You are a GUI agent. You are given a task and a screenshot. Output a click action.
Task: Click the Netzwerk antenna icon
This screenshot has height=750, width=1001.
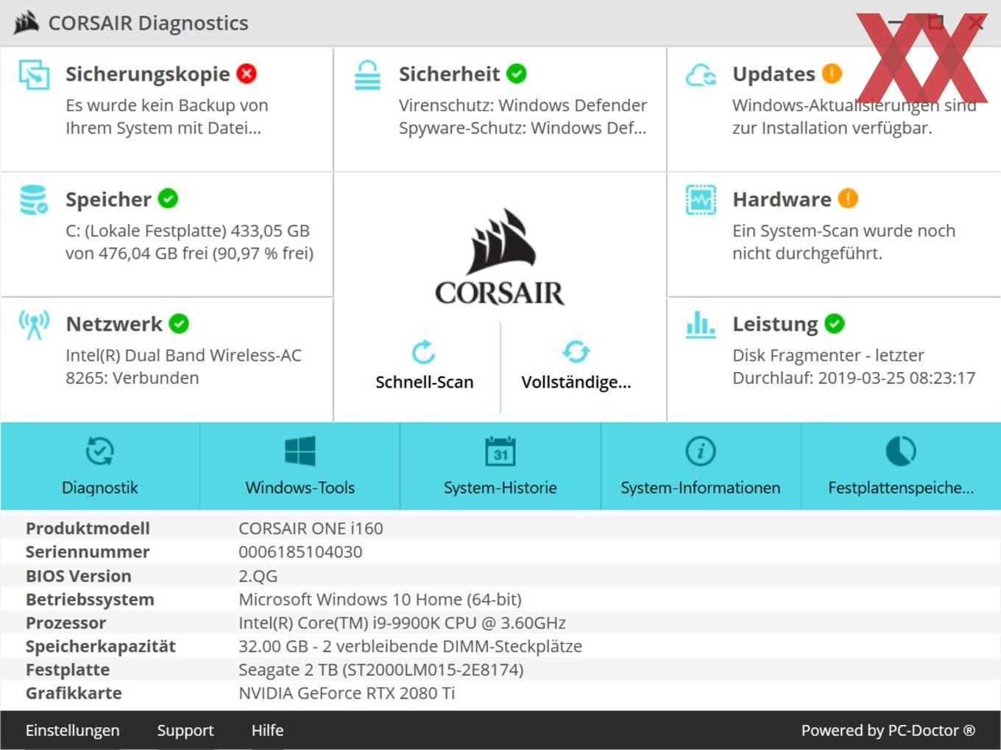[34, 324]
